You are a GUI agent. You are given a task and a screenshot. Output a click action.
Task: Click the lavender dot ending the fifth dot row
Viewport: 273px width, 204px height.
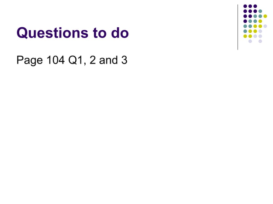265,26
